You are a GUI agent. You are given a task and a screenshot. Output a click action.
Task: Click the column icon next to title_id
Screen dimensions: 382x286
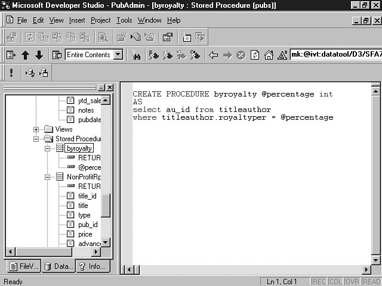tap(70, 196)
